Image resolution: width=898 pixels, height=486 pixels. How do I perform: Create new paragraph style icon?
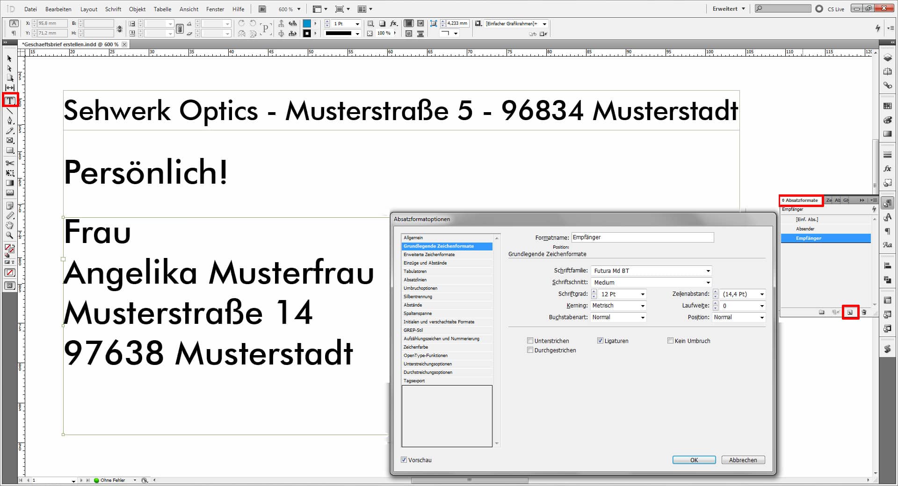pos(850,312)
